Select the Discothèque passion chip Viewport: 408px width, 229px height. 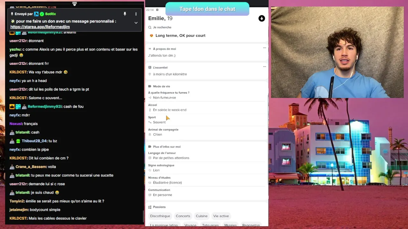point(160,216)
